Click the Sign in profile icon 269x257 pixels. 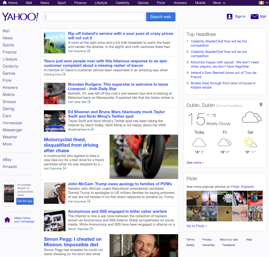coord(230,17)
